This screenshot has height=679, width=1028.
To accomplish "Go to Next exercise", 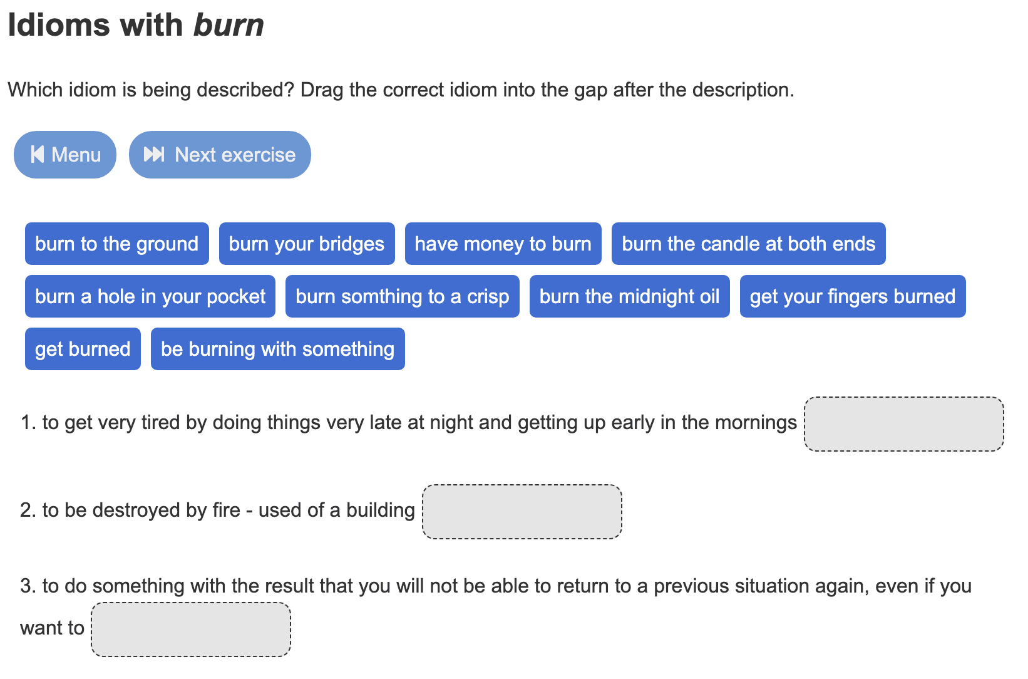I will [x=220, y=155].
